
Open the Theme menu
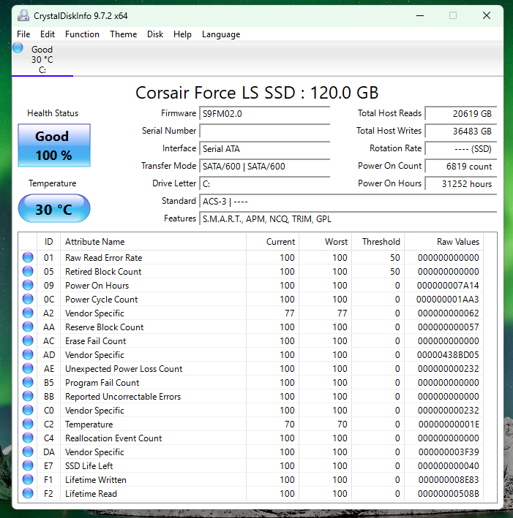click(x=123, y=34)
